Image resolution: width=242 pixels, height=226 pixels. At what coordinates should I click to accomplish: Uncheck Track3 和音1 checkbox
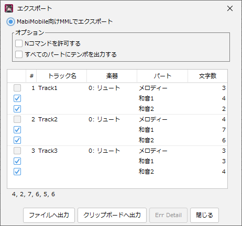click(17, 161)
